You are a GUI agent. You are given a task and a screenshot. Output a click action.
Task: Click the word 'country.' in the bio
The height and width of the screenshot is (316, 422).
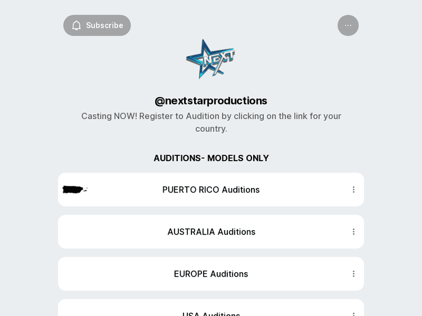211,129
